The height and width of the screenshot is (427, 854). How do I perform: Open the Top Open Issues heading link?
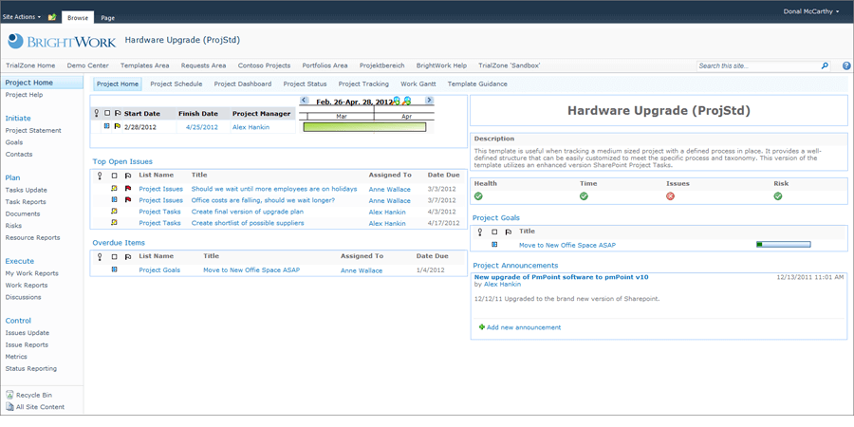(x=122, y=161)
